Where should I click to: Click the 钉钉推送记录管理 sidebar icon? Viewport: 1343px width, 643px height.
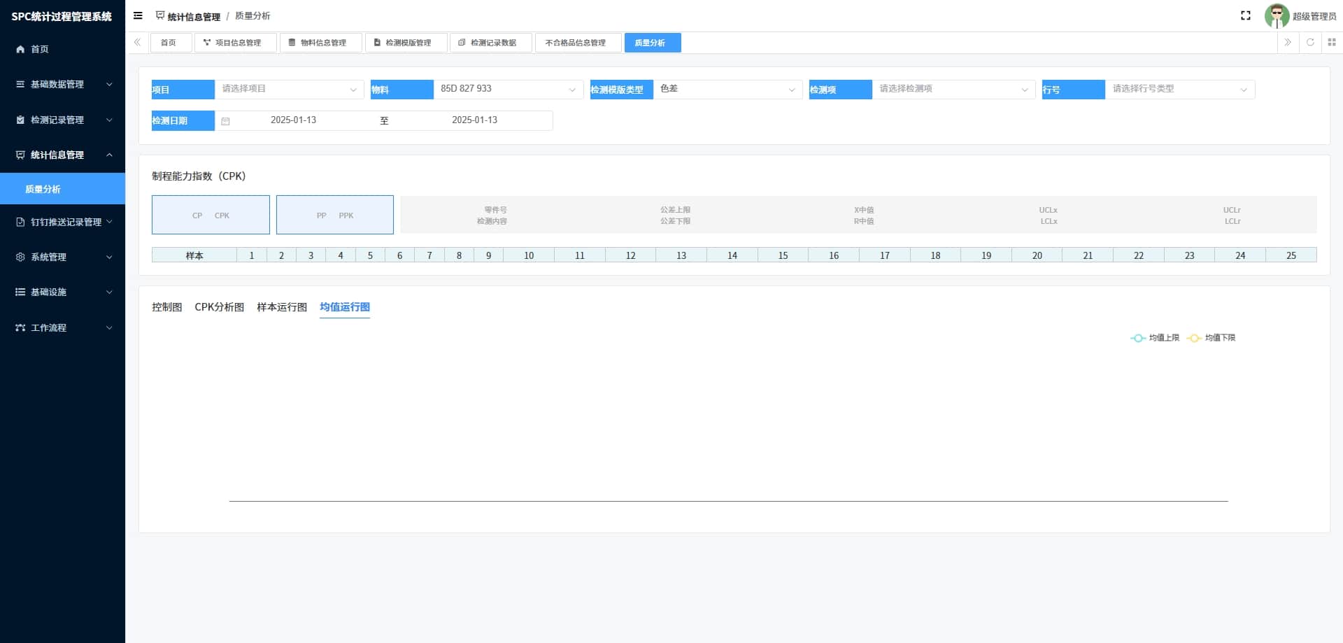20,222
